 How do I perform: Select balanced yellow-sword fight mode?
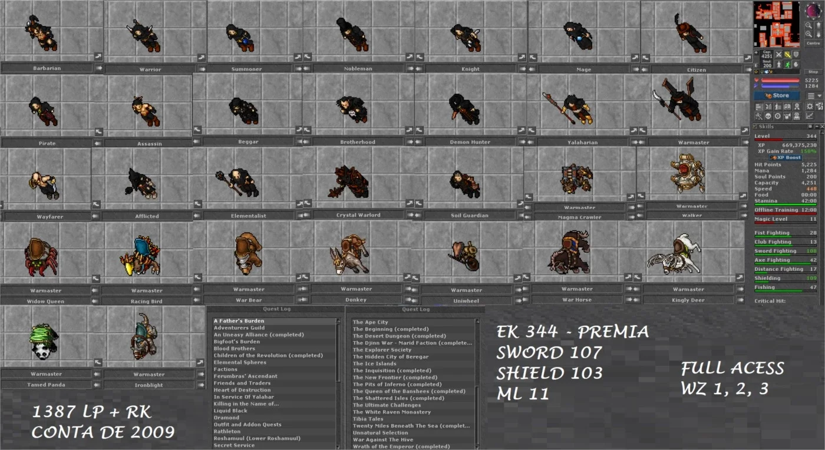[x=787, y=55]
